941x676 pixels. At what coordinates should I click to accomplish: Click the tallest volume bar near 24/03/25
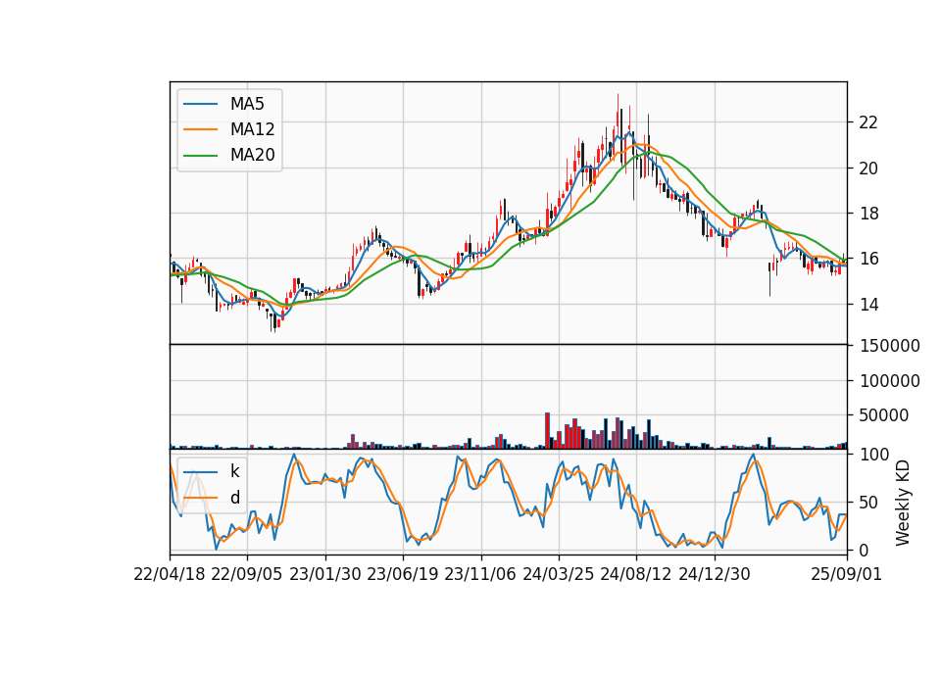(x=547, y=431)
